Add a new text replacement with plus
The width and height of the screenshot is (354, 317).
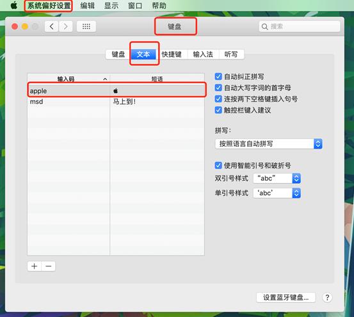point(35,266)
